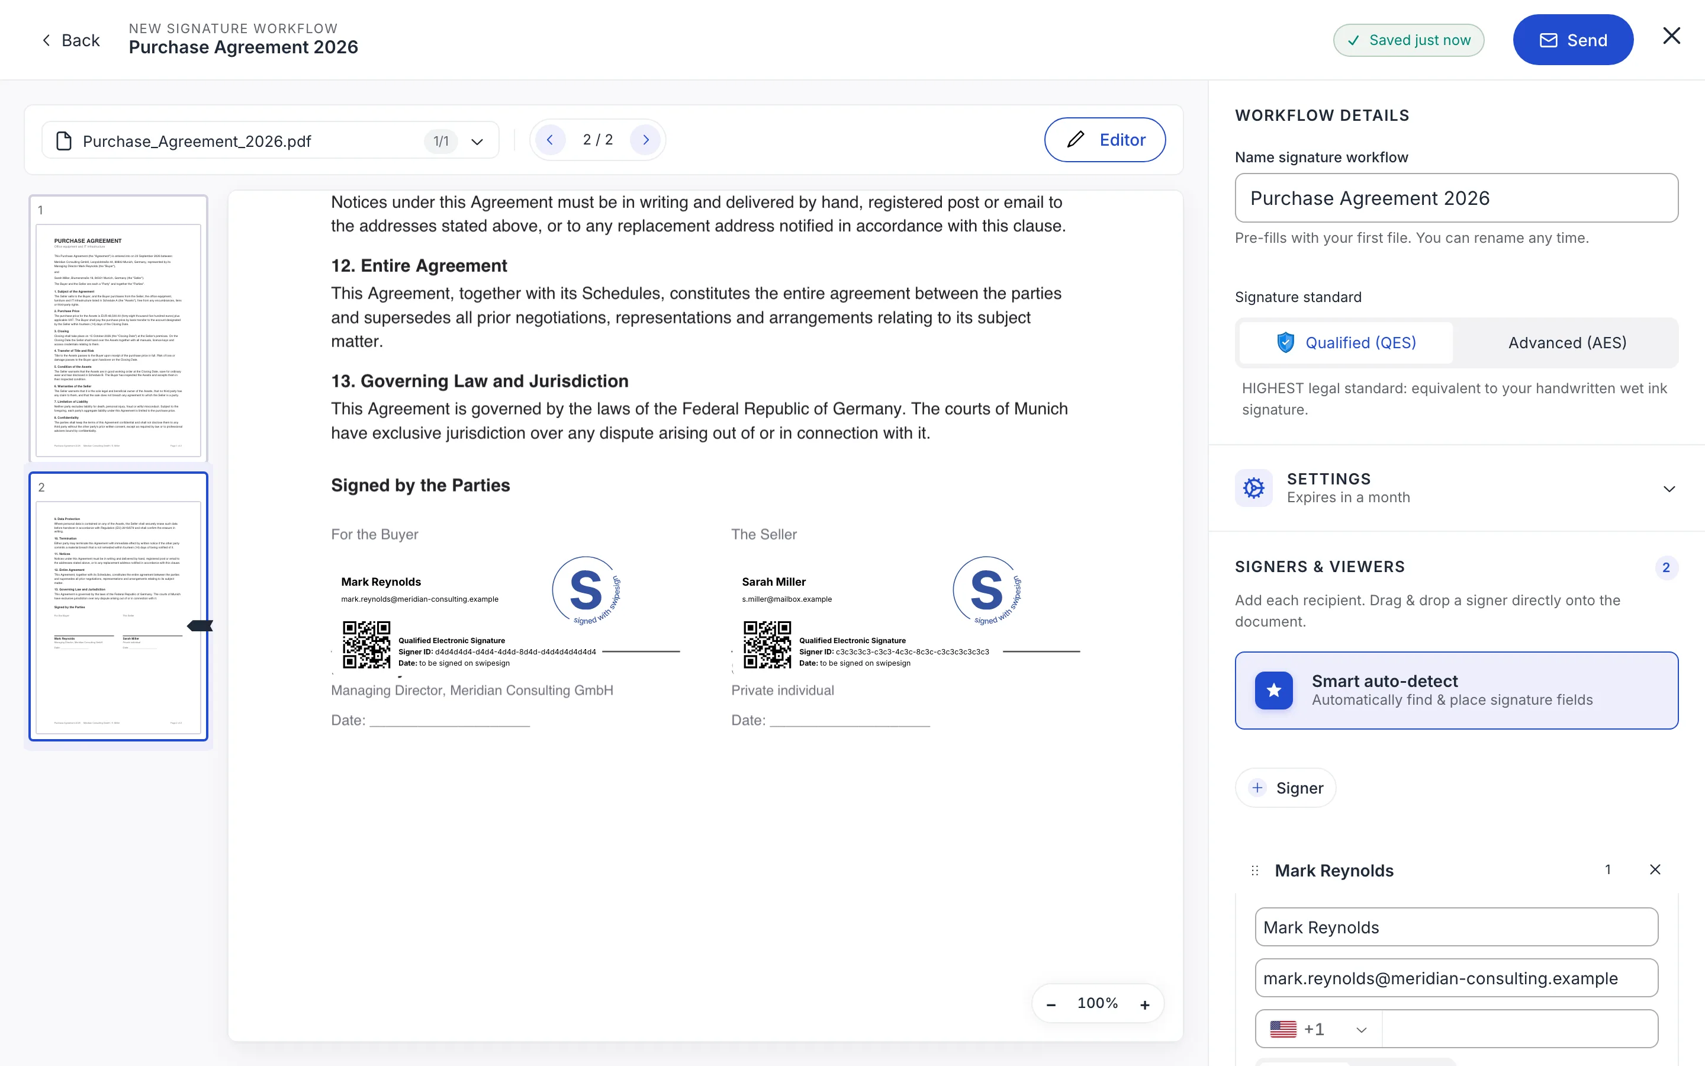
Task: Click the signers count badge 2
Action: 1665,567
